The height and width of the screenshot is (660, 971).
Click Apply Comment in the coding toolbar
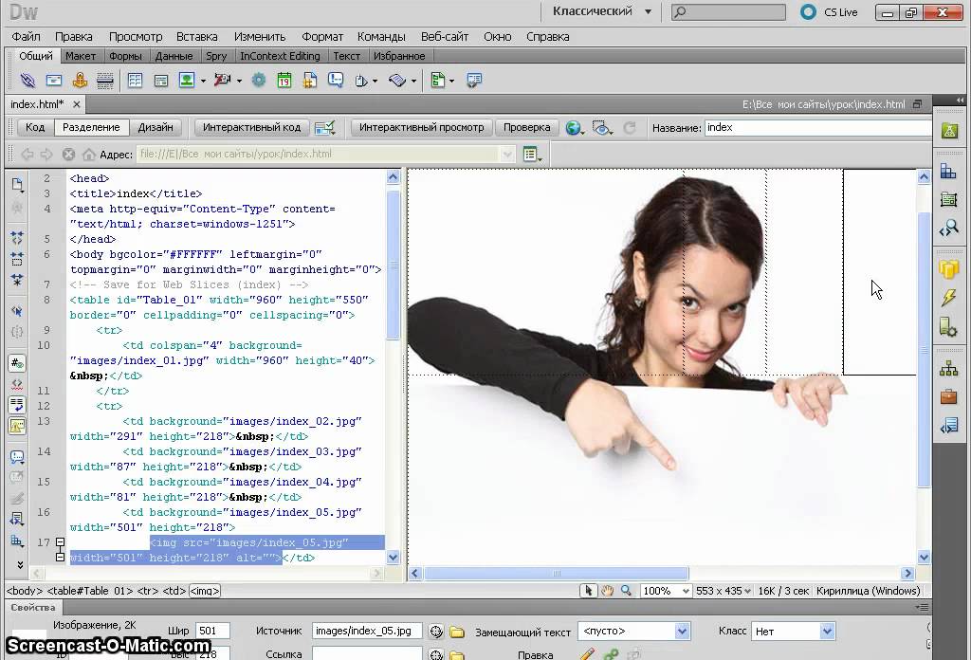[x=17, y=457]
